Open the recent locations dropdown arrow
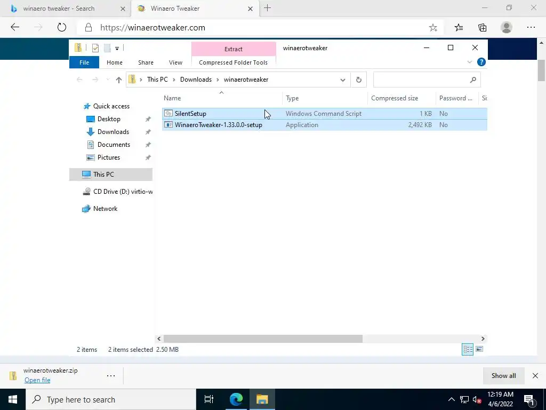Screen dimensions: 546x410 108,80
